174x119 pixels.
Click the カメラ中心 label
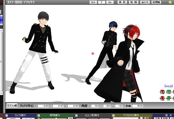(x=27, y=106)
